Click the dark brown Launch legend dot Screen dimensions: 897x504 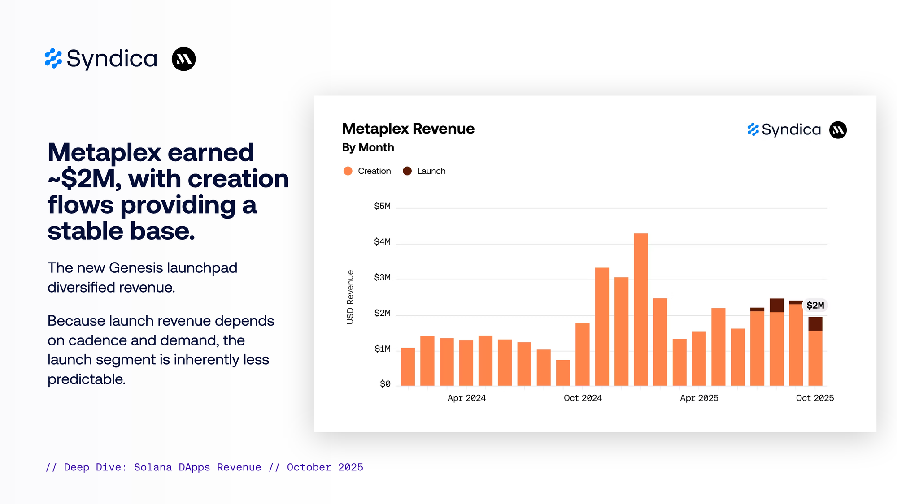(x=407, y=171)
